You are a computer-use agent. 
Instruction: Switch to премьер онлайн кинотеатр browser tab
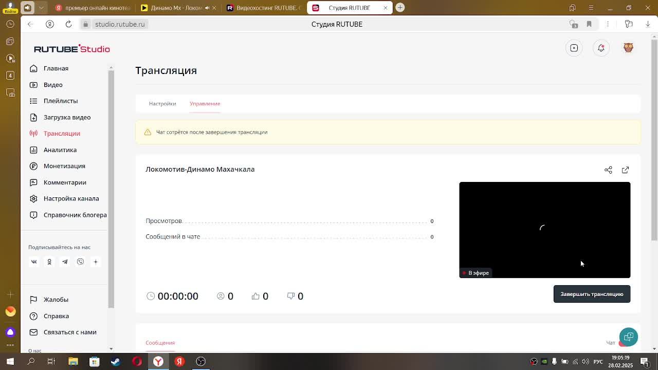(x=93, y=8)
